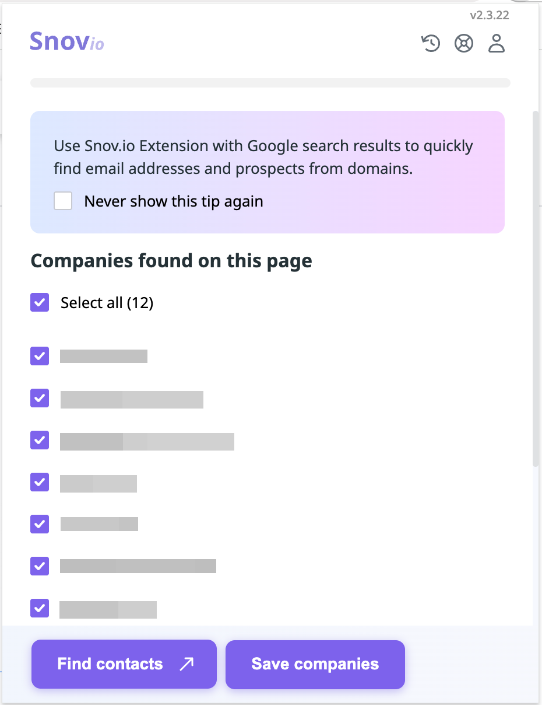Uncheck the seventh company checkbox
Image resolution: width=542 pixels, height=705 pixels.
tap(40, 608)
